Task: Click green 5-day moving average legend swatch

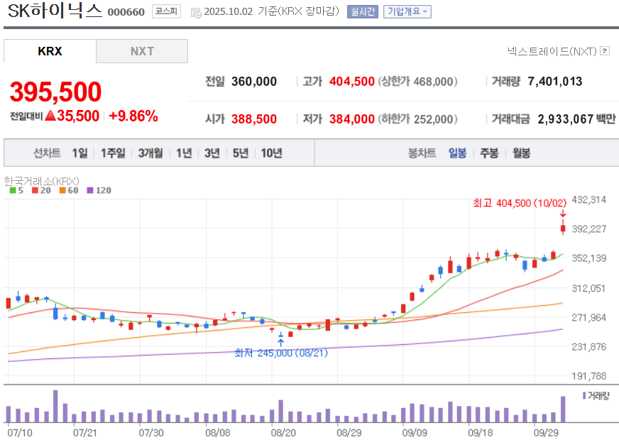Action: (13, 190)
